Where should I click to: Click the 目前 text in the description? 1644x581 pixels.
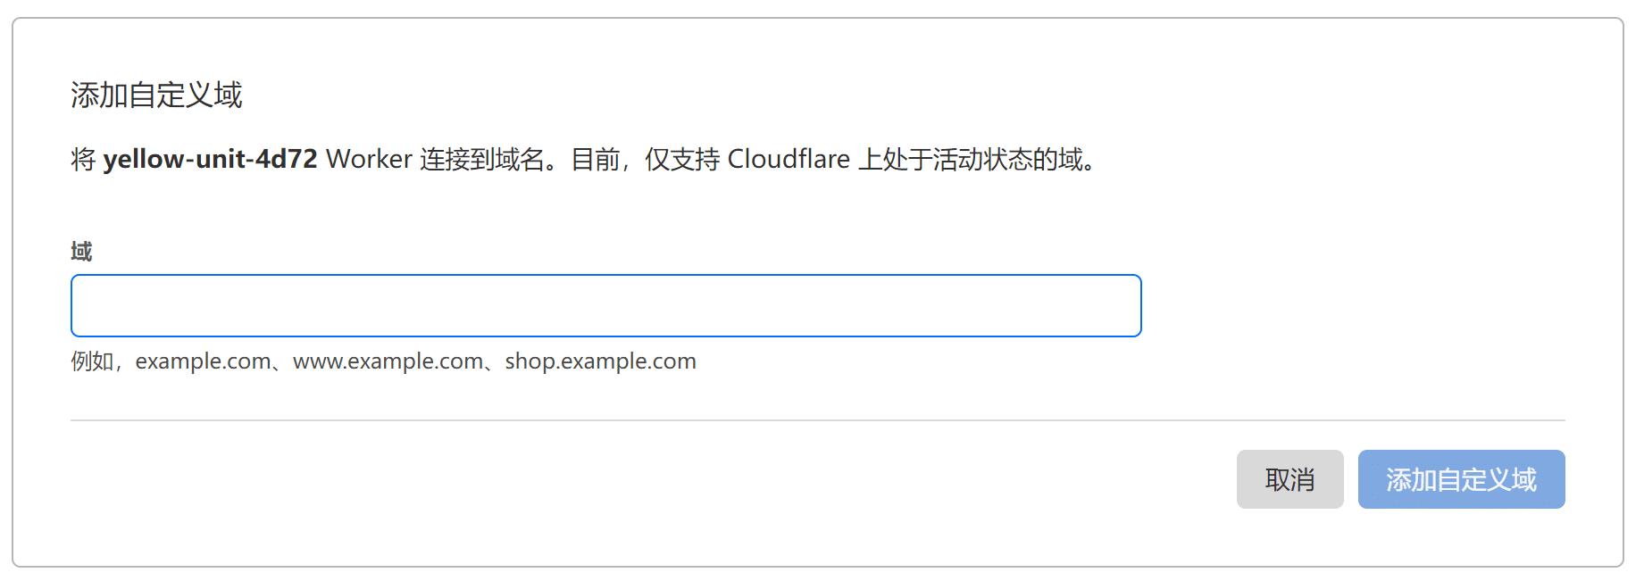pos(595,159)
